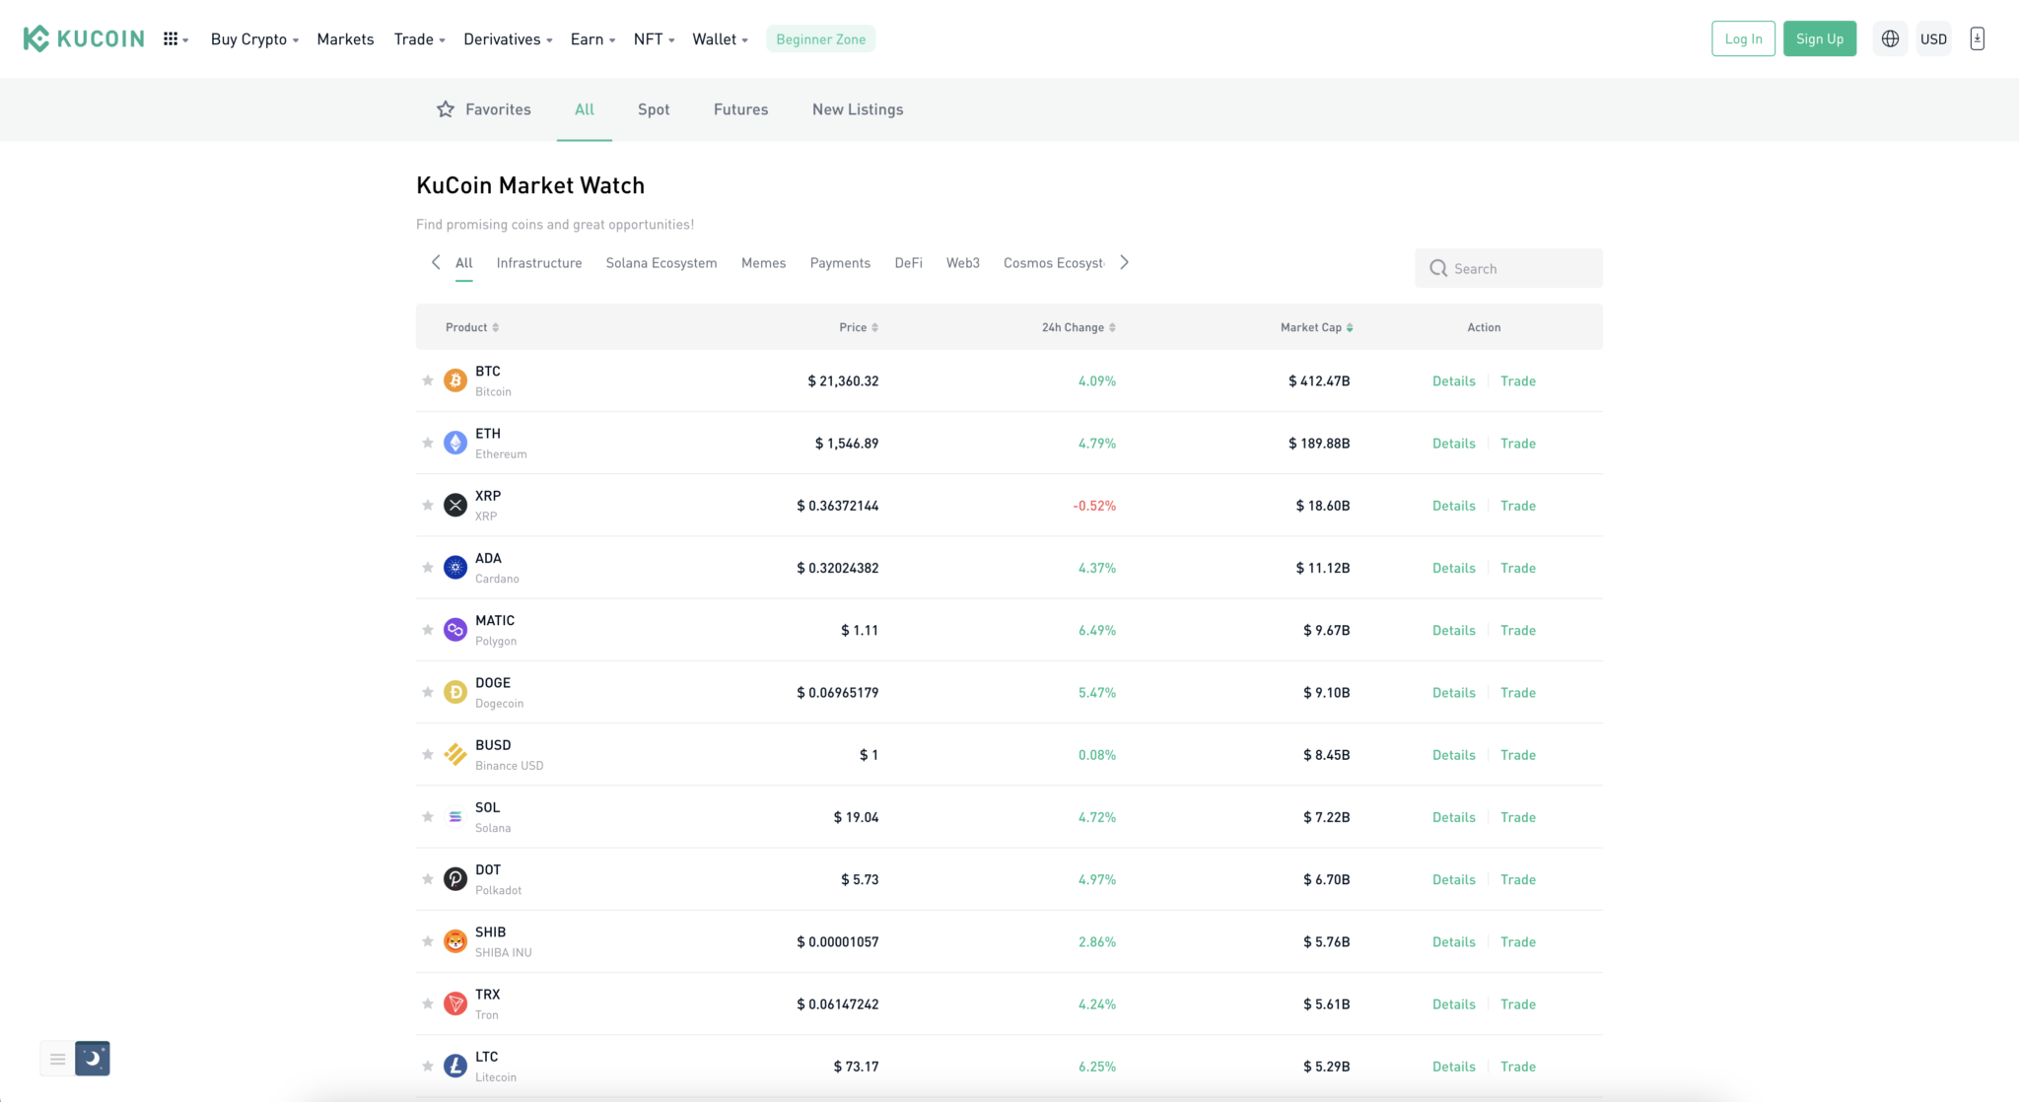
Task: Sort table by Market Cap
Action: [1317, 326]
